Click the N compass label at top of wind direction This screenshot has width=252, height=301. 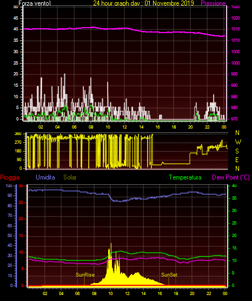click(x=237, y=133)
